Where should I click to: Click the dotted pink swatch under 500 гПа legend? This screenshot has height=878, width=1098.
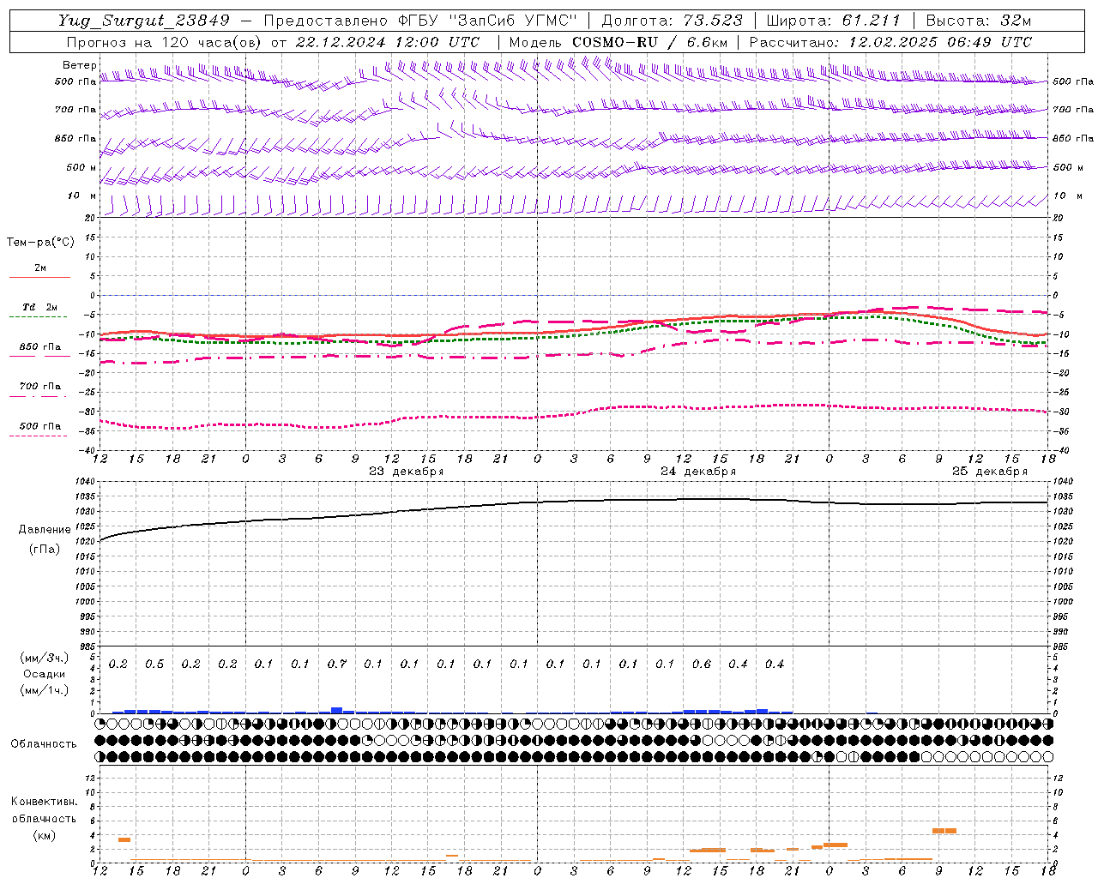tap(38, 436)
